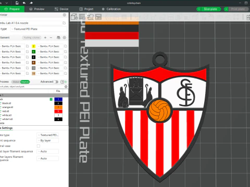Remove a filament with the minus icon
The height and width of the screenshot is (187, 250).
tap(51, 37)
